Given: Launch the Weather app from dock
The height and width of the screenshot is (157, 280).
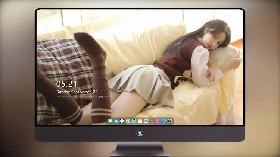Looking at the screenshot, I should (116, 121).
